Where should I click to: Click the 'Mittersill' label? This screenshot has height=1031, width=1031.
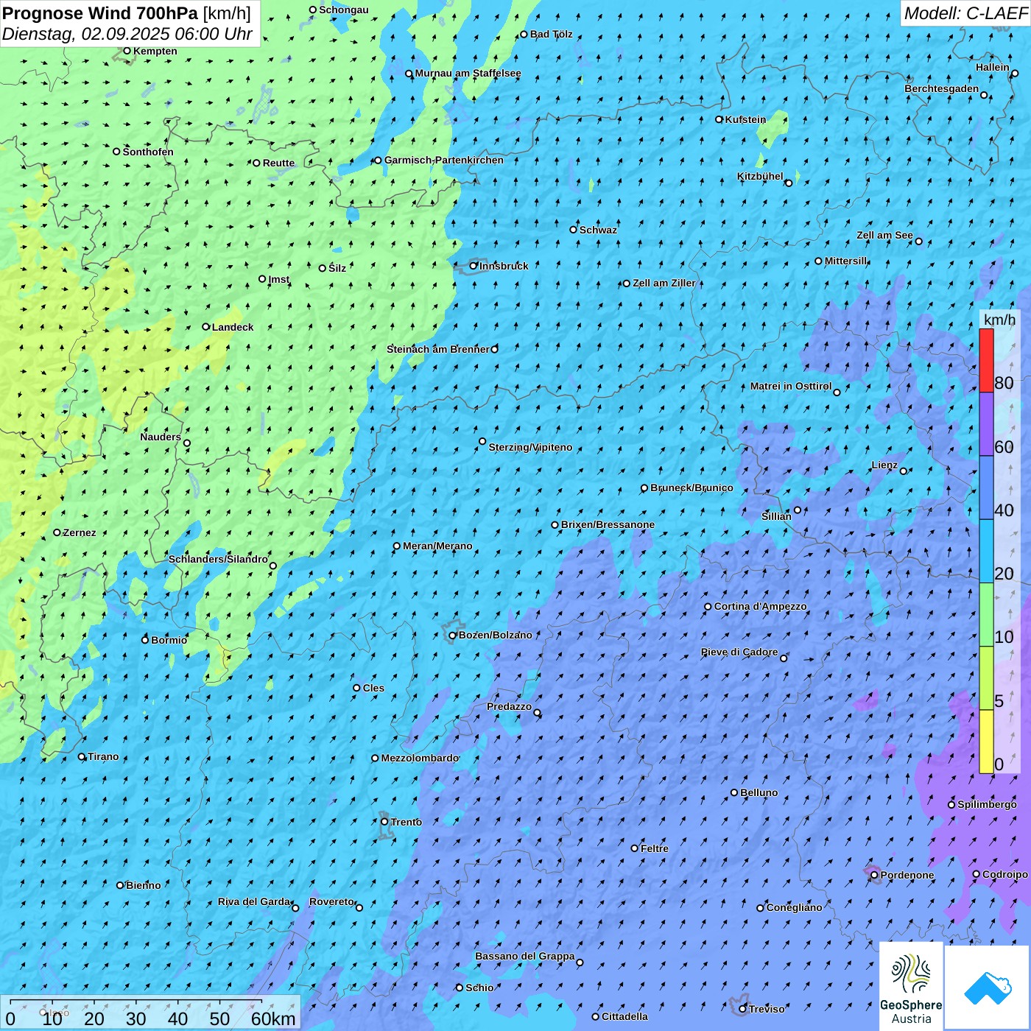pyautogui.click(x=846, y=261)
